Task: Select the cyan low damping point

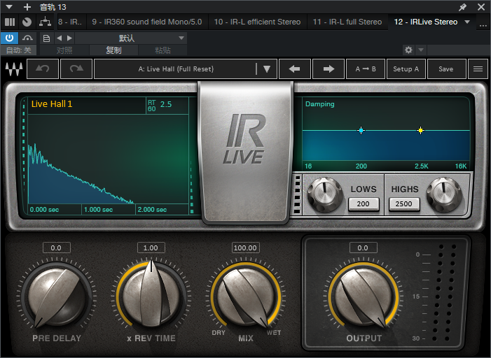Action: point(361,130)
